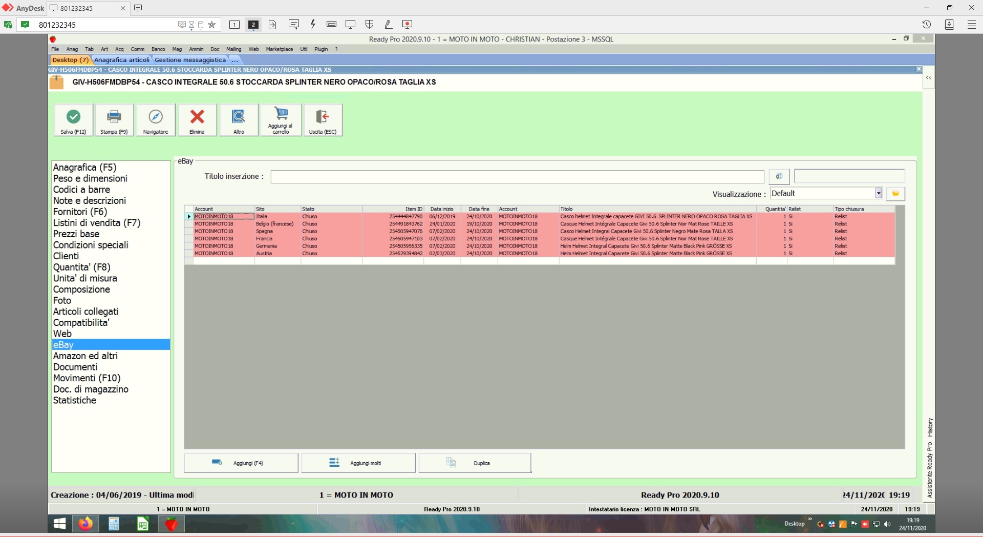Print using the Stampa (F9) button
983x537 pixels.
(x=114, y=120)
